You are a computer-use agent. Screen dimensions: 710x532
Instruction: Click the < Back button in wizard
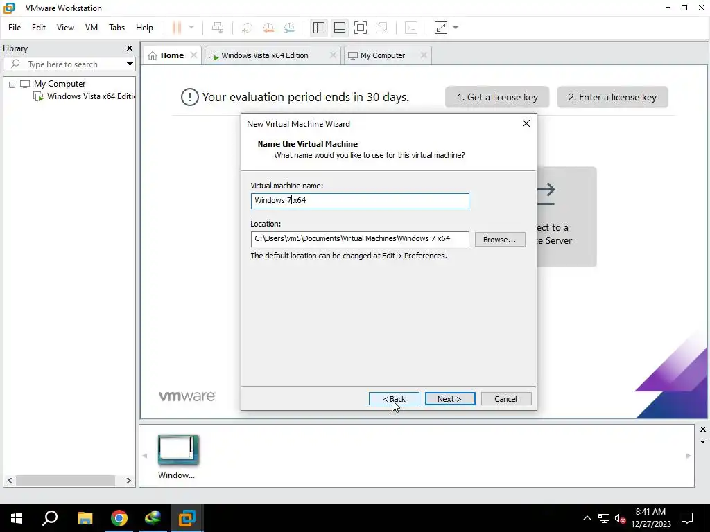[394, 398]
